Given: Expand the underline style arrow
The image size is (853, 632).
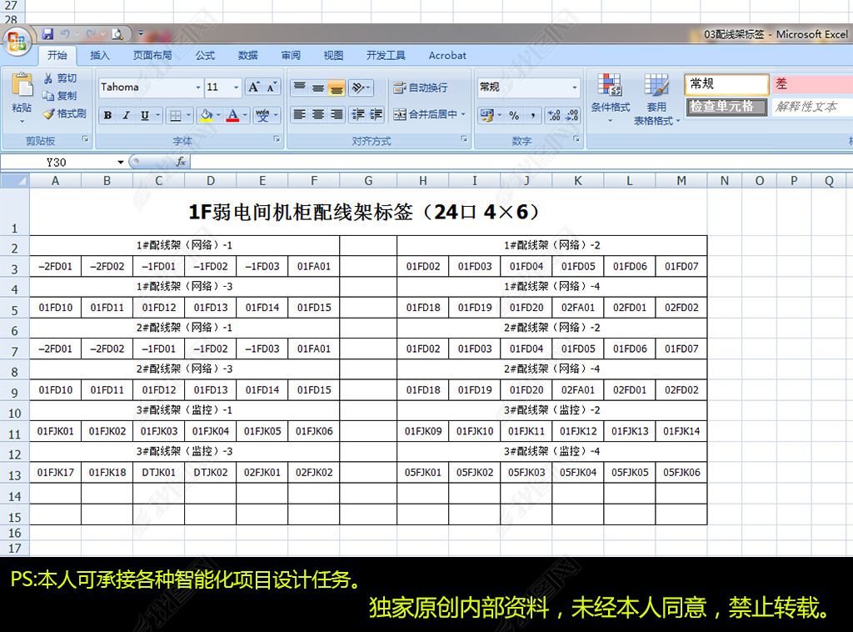Looking at the screenshot, I should click(x=157, y=115).
